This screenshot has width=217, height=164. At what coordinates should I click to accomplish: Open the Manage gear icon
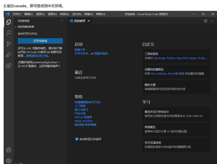[9, 161]
